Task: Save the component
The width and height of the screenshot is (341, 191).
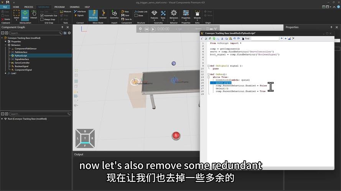Action: 125,15
